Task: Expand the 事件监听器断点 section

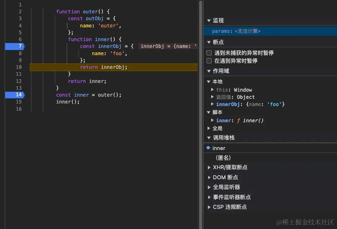Action: [x=209, y=197]
